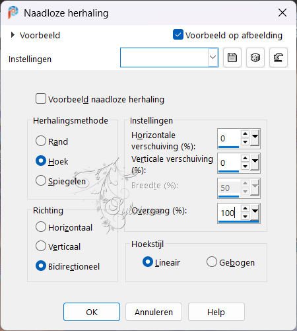Decrease Verticale verschuiving with down arrow

[245, 166]
